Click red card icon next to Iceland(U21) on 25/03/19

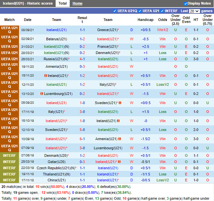click(119, 162)
